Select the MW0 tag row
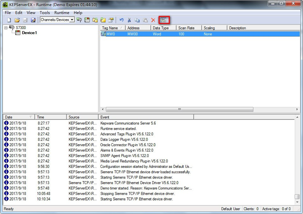303x214 pixels. pos(200,34)
